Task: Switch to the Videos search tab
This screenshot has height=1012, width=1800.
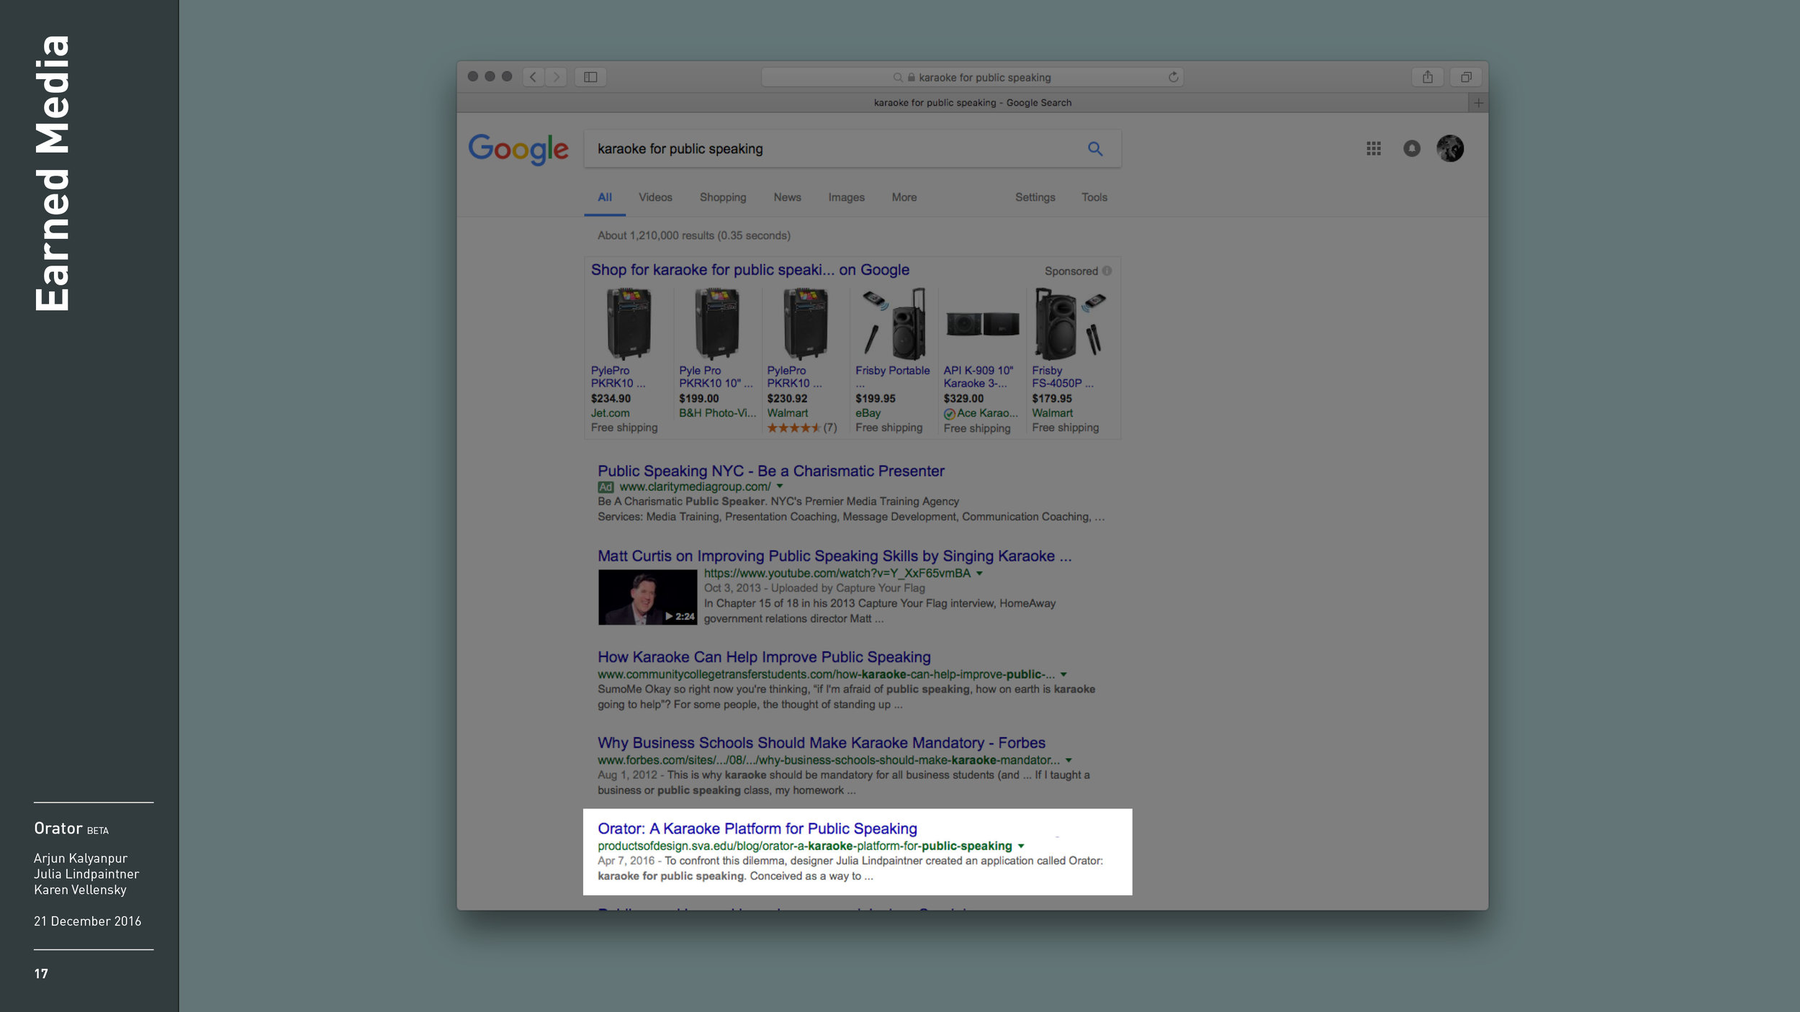Action: [655, 197]
